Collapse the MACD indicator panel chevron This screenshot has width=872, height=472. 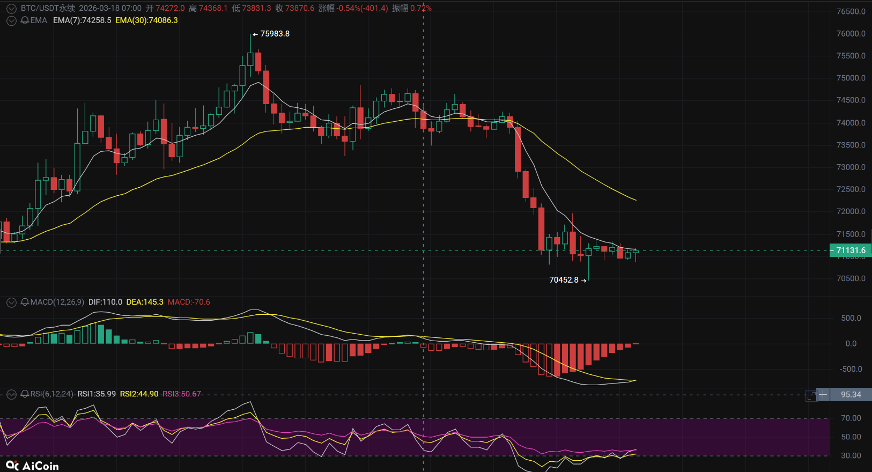click(11, 303)
